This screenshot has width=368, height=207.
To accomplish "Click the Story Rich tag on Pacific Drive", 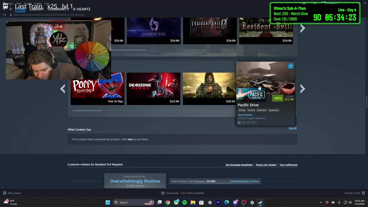I will click(x=262, y=110).
